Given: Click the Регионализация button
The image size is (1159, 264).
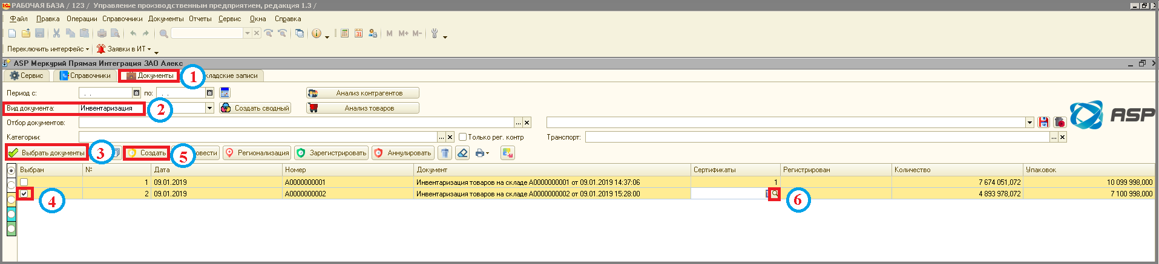Looking at the screenshot, I should (257, 153).
